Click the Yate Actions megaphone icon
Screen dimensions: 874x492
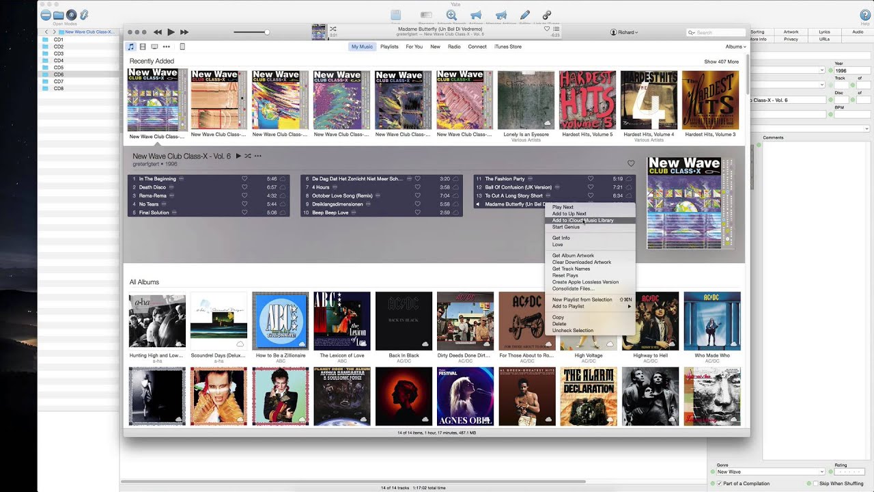[x=476, y=14]
